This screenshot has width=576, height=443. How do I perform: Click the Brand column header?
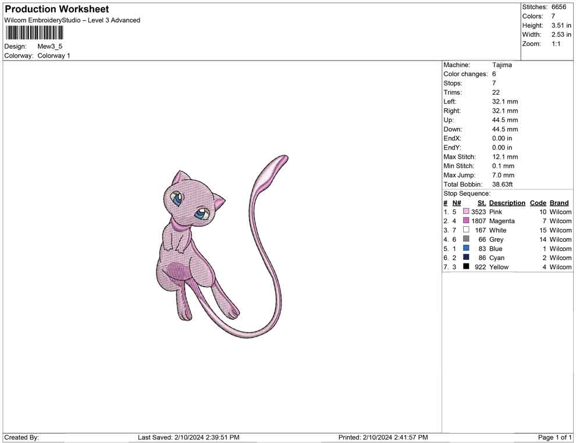point(559,203)
